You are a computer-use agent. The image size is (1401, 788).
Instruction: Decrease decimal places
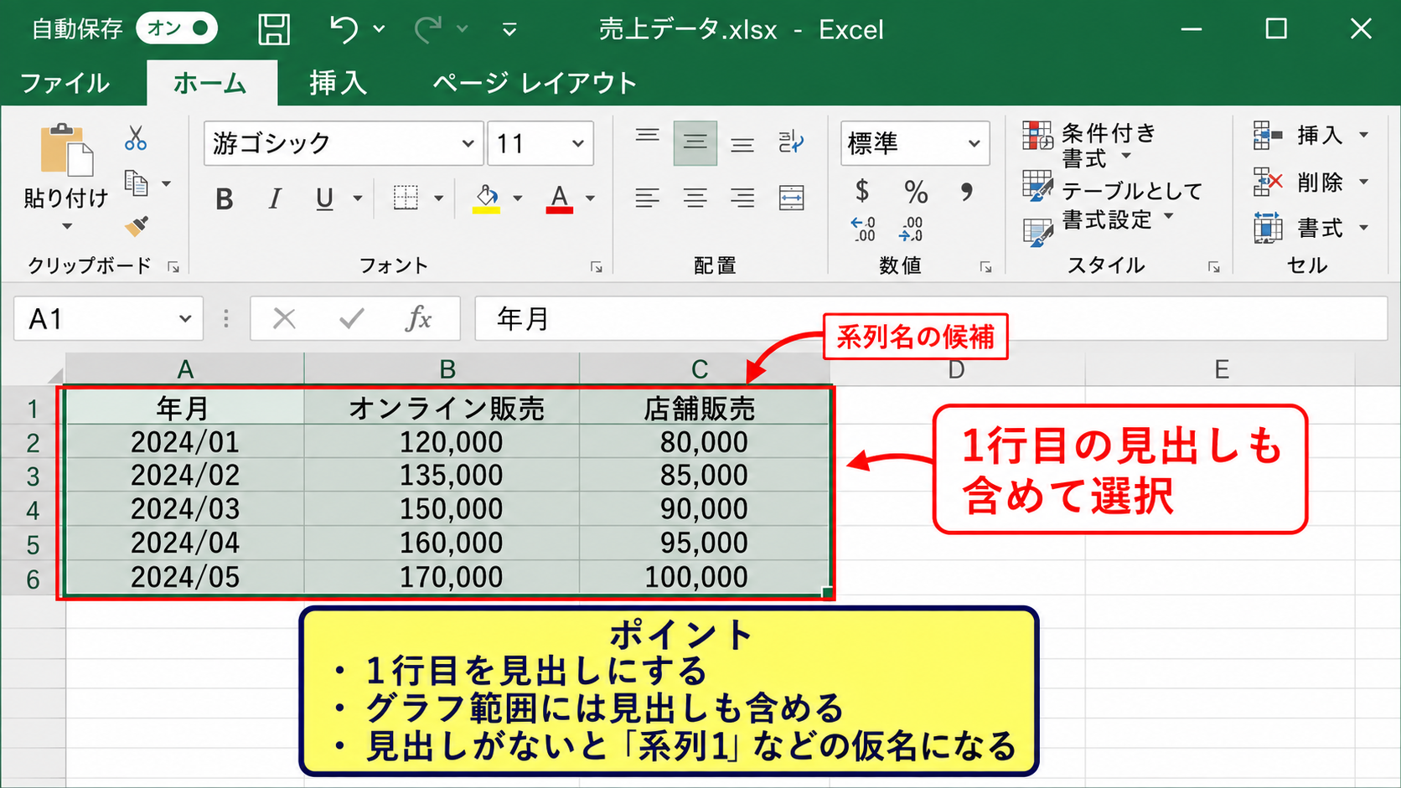click(911, 229)
